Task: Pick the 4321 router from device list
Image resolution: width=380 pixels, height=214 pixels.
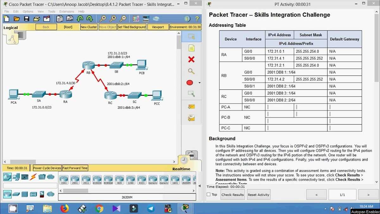Action: pyautogui.click(x=142, y=179)
